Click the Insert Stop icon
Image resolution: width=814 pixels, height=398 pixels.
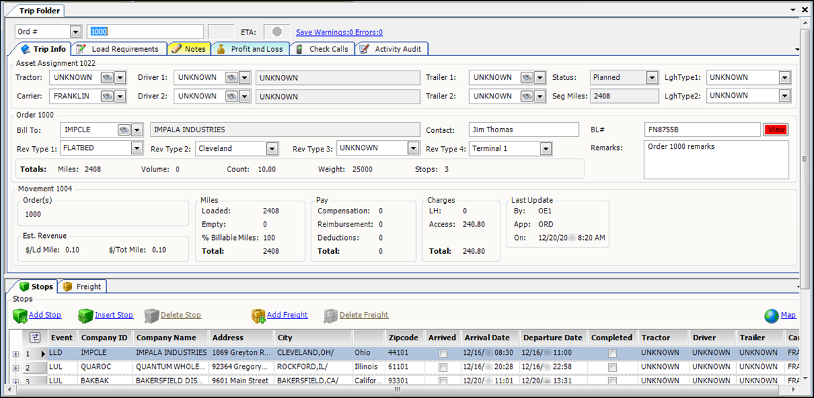click(85, 316)
